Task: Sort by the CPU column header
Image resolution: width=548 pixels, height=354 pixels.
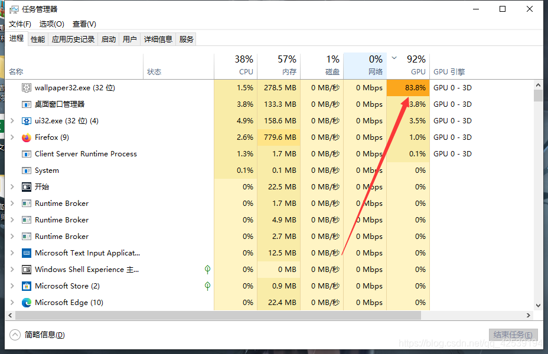Action: click(236, 65)
